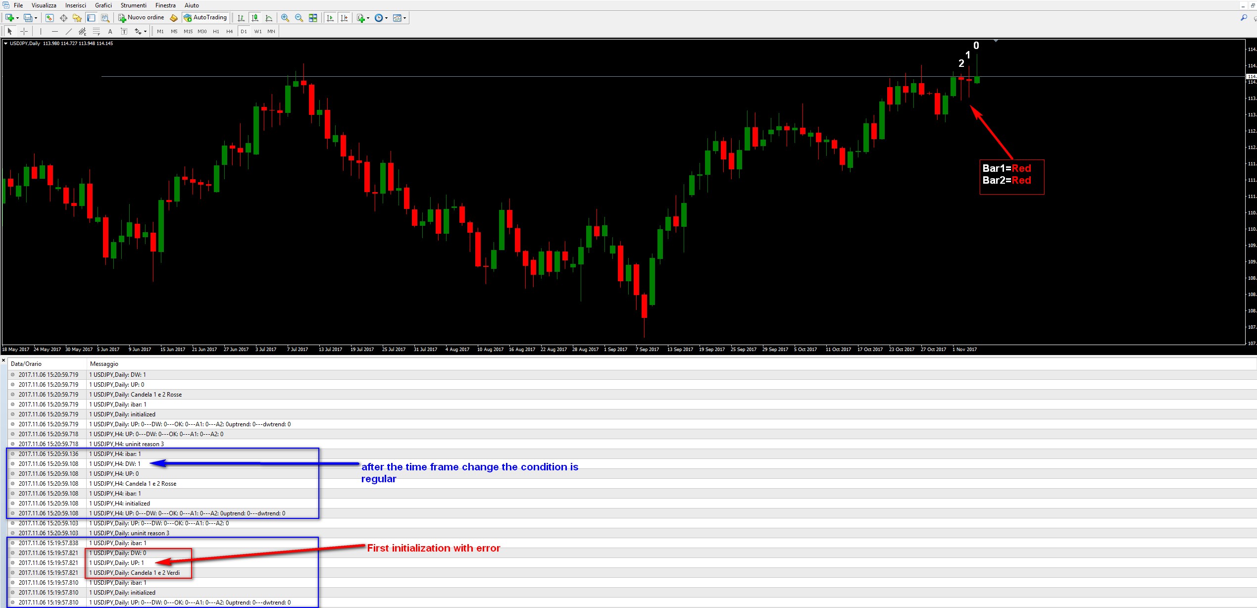Open the Aiuto menu
This screenshot has height=608, width=1257.
click(192, 5)
